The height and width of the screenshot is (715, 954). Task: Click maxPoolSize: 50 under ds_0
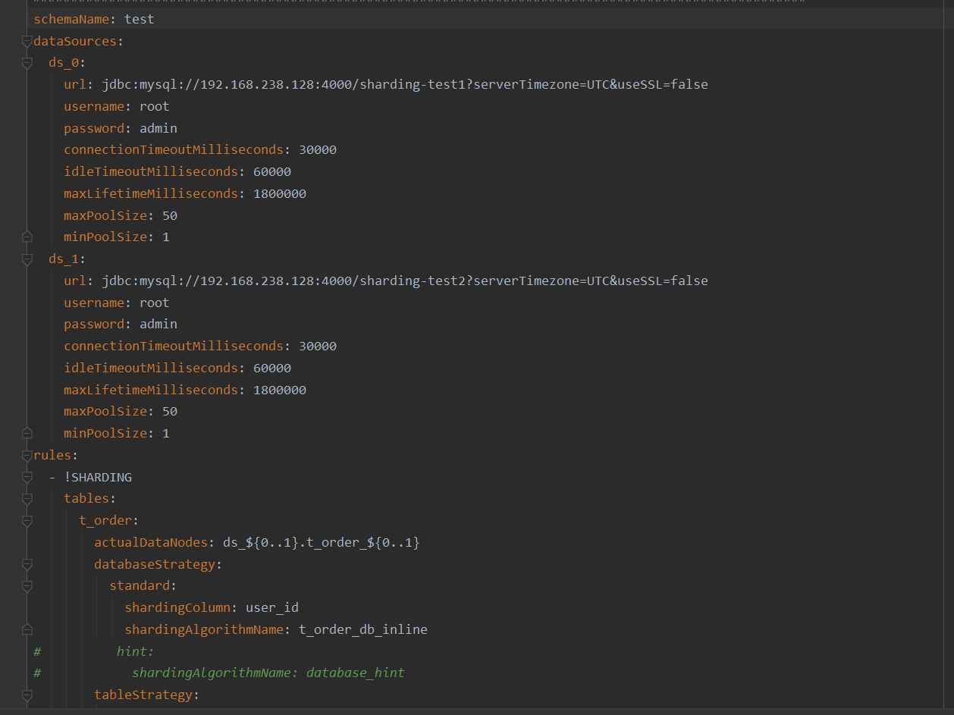point(121,215)
